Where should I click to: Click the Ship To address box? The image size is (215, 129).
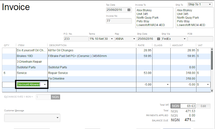[195, 18]
